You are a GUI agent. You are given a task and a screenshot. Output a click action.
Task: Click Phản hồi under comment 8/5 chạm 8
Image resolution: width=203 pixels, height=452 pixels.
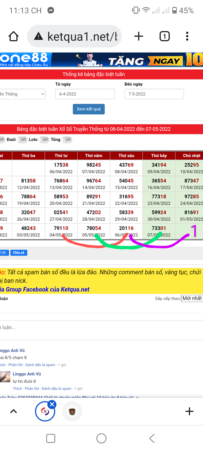(x=16, y=365)
